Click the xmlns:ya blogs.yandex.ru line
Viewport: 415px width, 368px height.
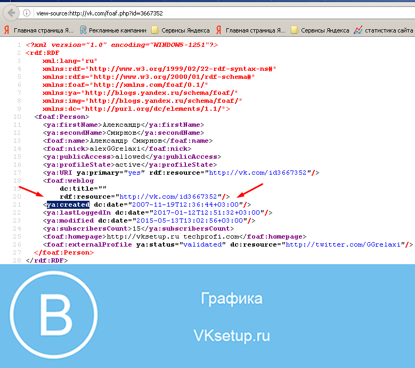140,93
